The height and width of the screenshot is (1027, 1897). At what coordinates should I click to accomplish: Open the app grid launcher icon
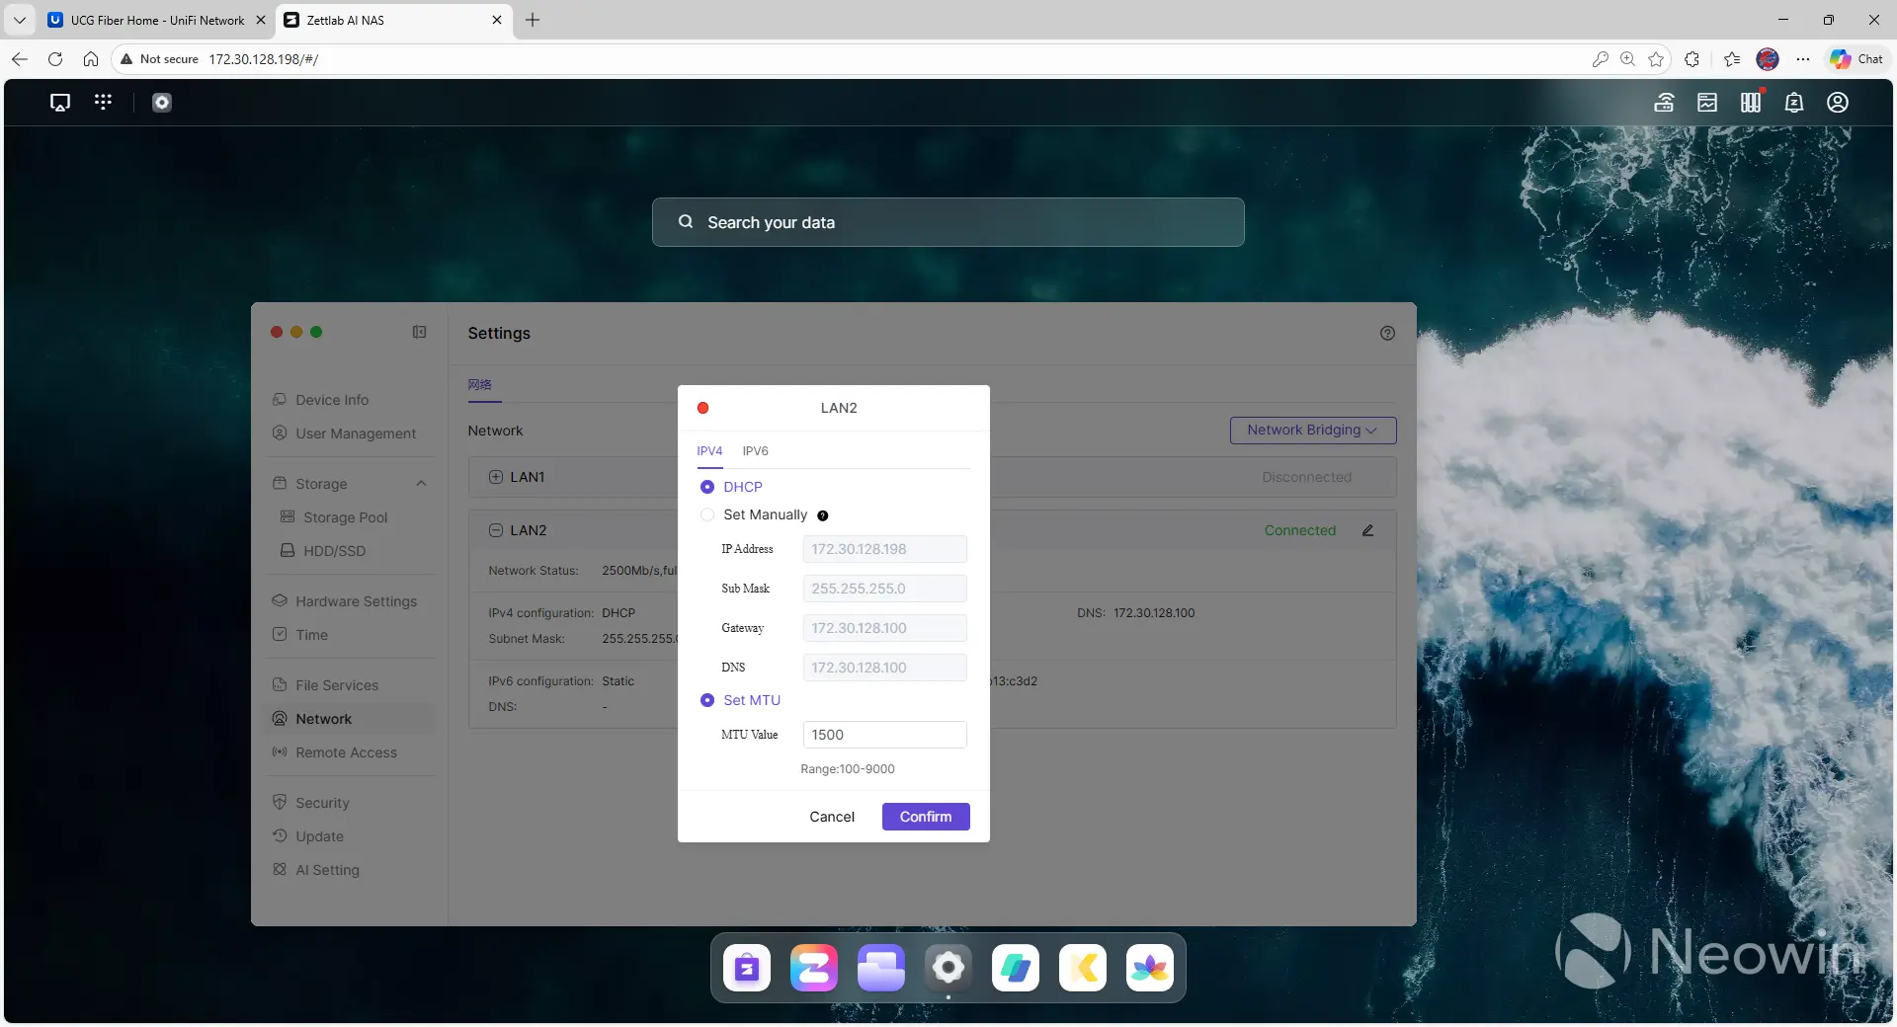click(103, 102)
